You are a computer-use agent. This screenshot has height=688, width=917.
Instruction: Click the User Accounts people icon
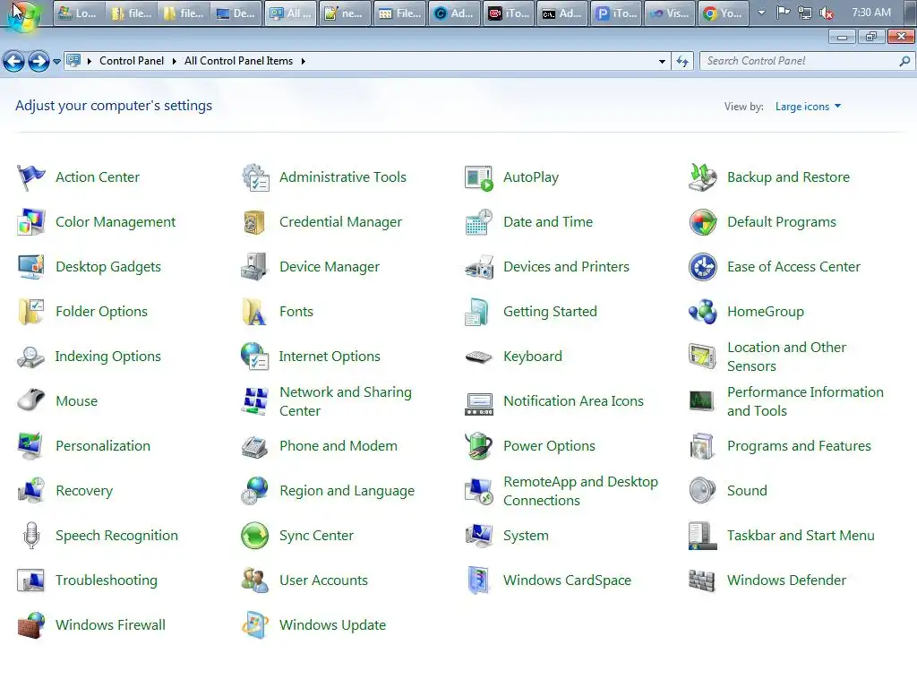click(x=255, y=580)
